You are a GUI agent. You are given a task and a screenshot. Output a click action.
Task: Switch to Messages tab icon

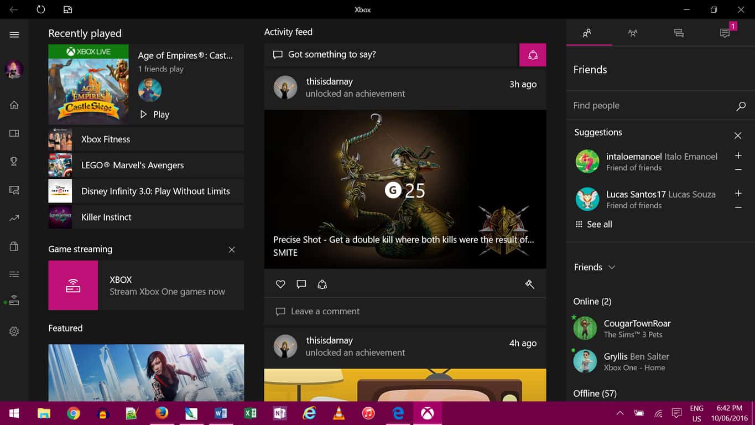point(679,33)
